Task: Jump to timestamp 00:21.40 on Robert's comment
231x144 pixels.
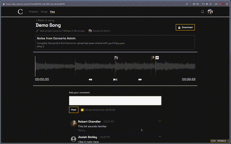Action: click(x=108, y=122)
